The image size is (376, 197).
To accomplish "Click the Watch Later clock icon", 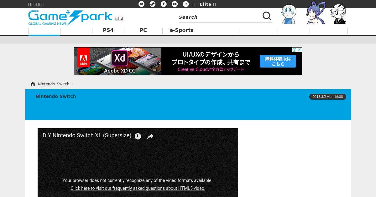I will (138, 136).
